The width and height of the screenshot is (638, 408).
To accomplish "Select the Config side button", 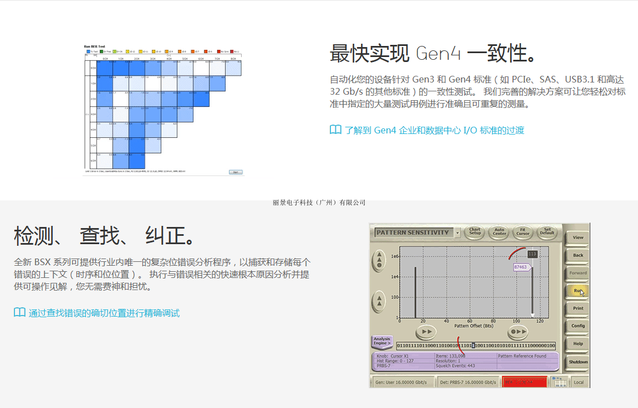I will coord(578,326).
